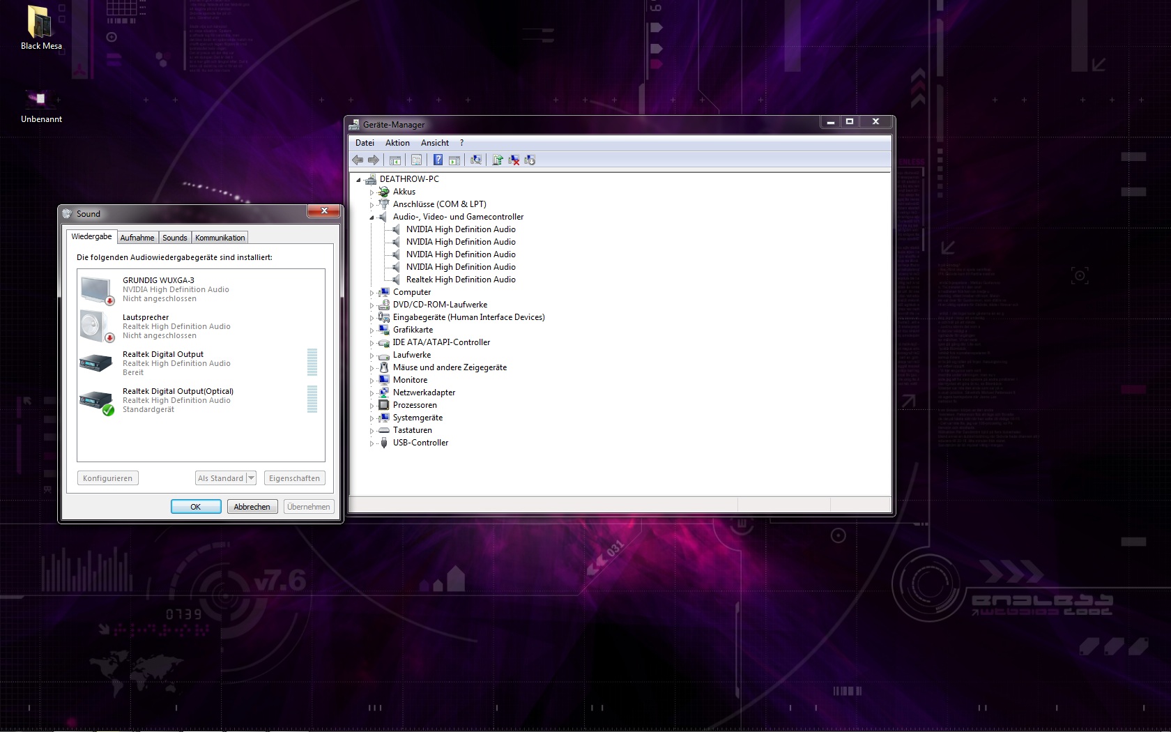Switch to the Kommunikation tab
The height and width of the screenshot is (732, 1171).
point(220,238)
